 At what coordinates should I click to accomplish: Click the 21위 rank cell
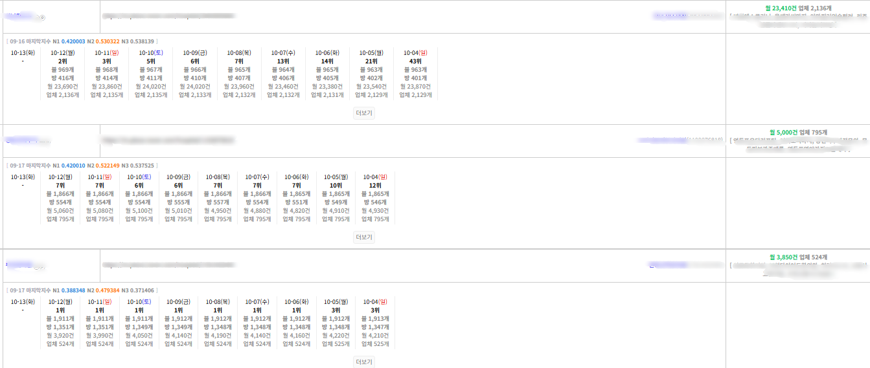(x=371, y=61)
